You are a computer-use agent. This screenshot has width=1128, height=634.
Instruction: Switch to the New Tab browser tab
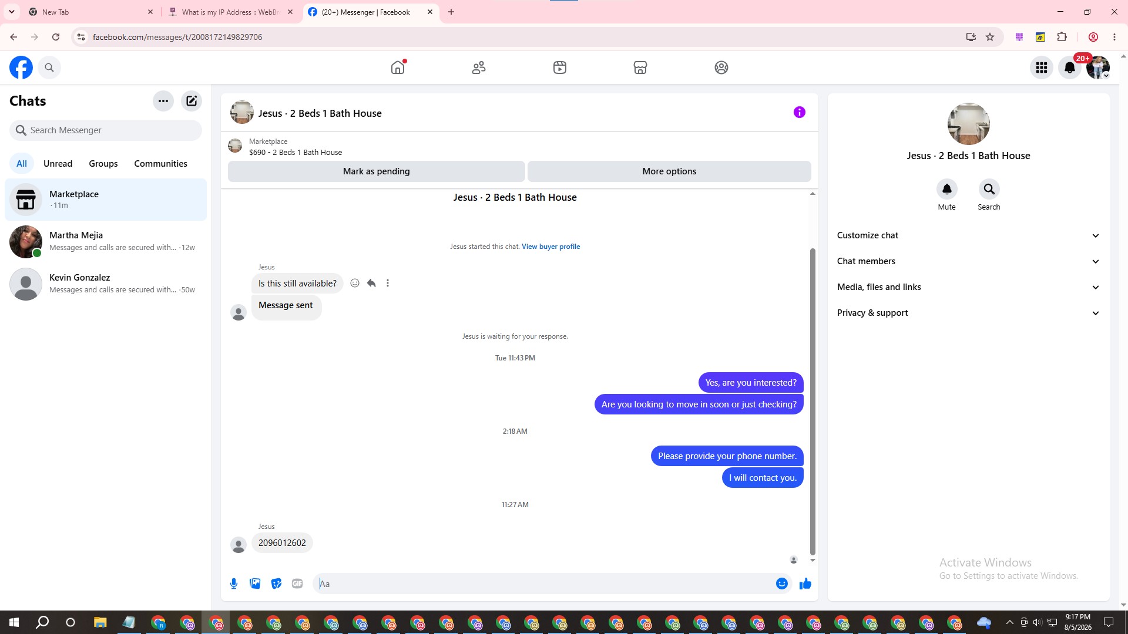[91, 12]
